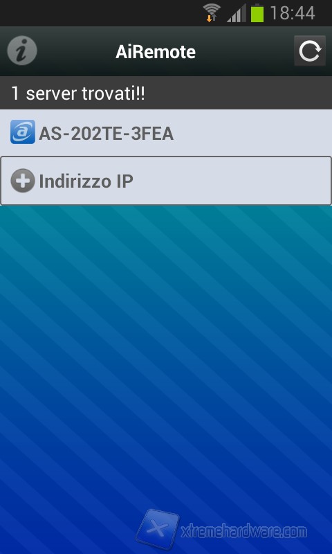Refresh the server list with circular arrow
Viewport: 332px width, 554px height.
(x=310, y=51)
